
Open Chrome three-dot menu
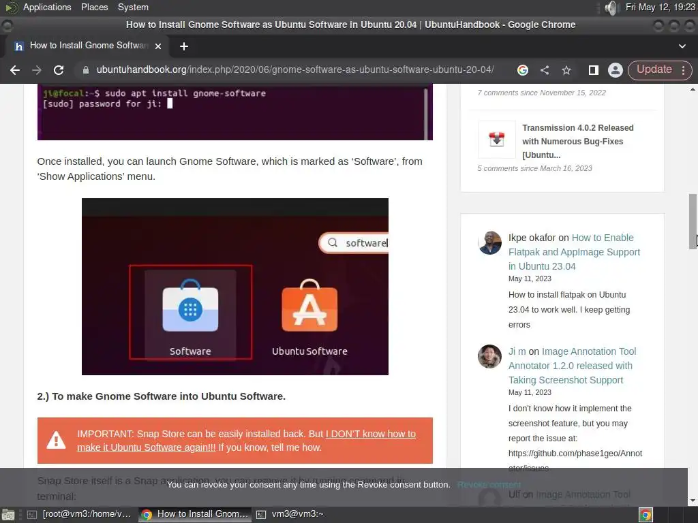pos(683,70)
